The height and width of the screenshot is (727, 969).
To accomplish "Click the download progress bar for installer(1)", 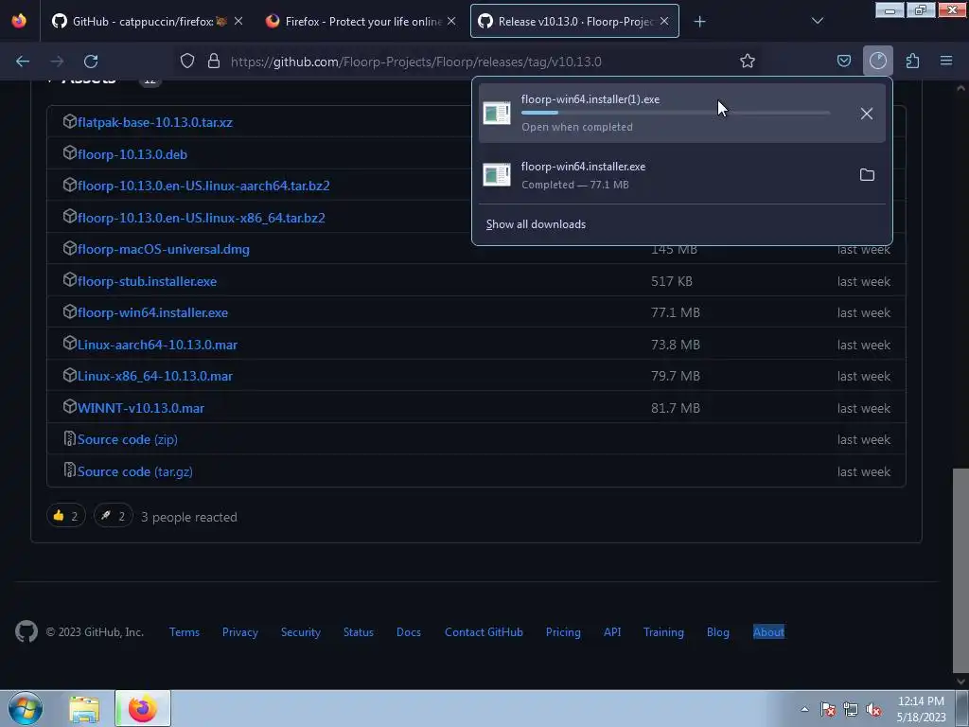I will click(x=676, y=113).
